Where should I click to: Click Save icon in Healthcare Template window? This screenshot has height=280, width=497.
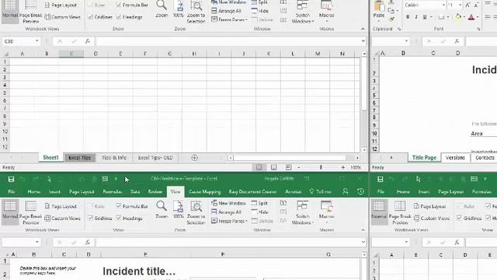(x=11, y=180)
